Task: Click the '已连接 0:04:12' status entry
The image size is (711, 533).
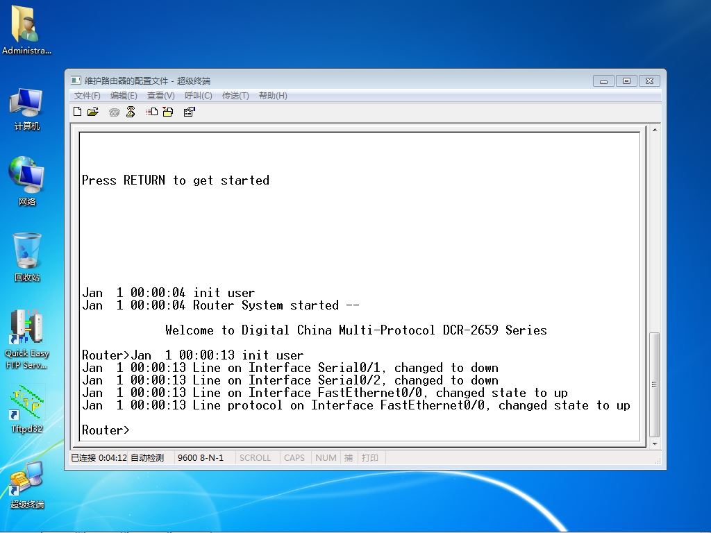Action: 99,458
